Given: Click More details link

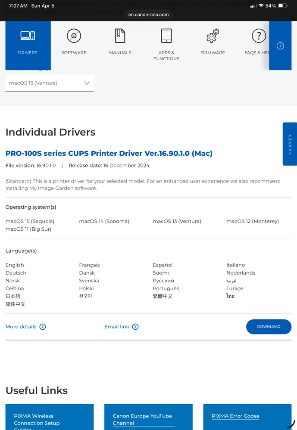Looking at the screenshot, I should (x=21, y=327).
